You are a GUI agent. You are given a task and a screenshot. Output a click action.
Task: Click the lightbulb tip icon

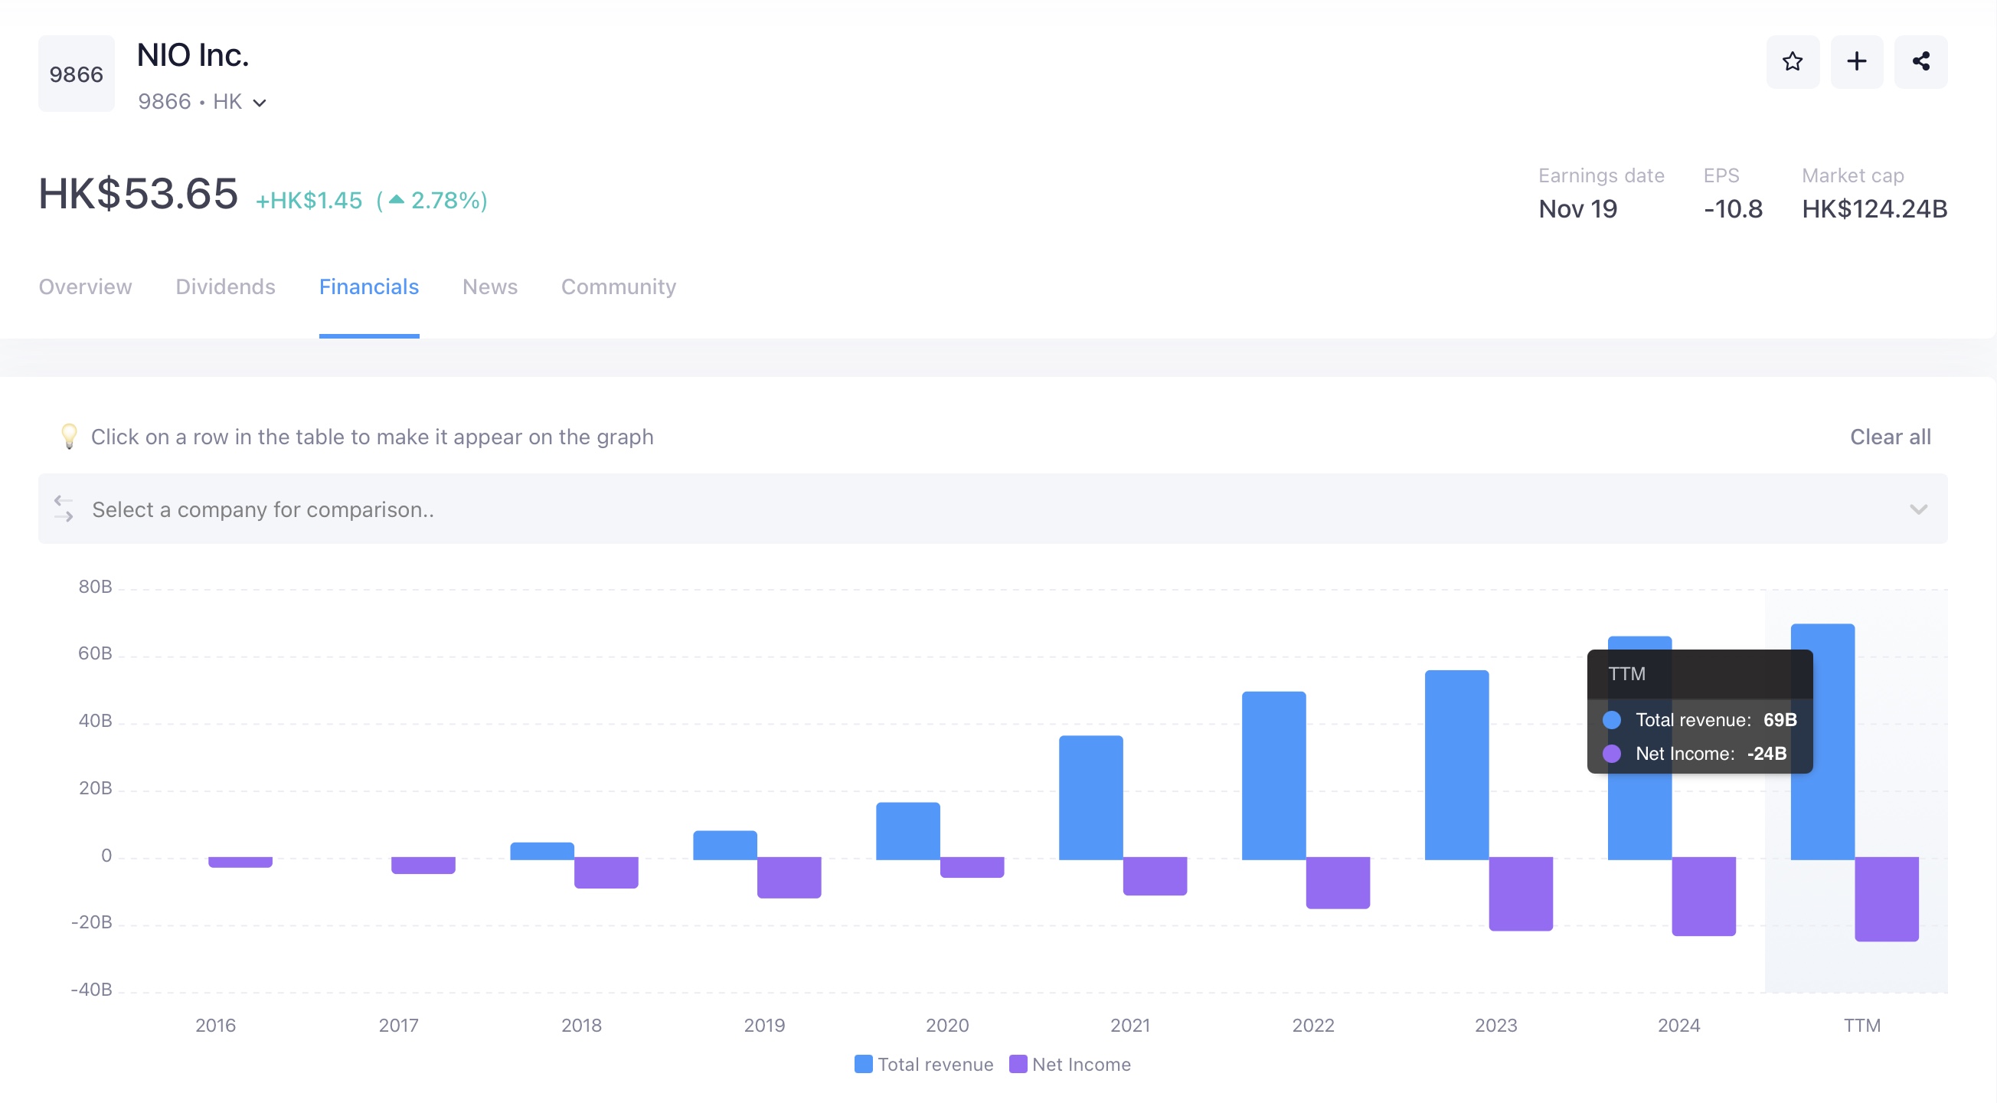pyautogui.click(x=69, y=437)
